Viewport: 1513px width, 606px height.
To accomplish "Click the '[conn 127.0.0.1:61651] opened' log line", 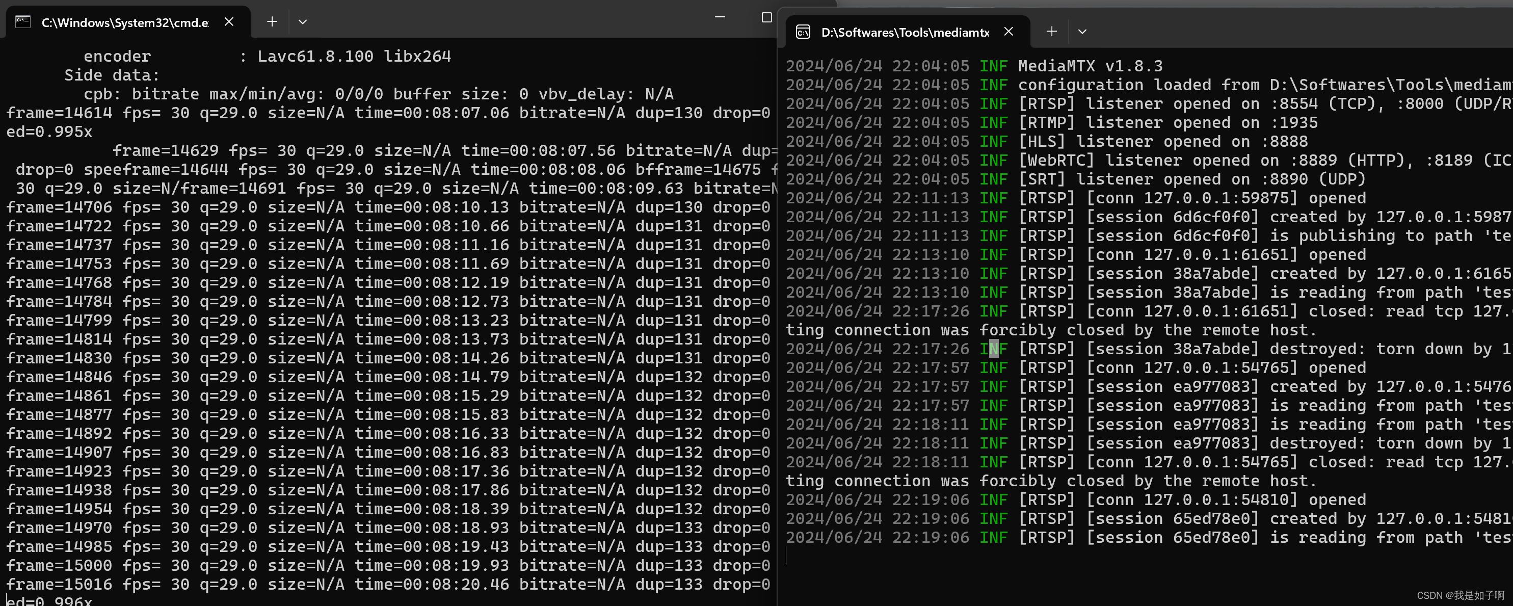I will coord(1075,254).
